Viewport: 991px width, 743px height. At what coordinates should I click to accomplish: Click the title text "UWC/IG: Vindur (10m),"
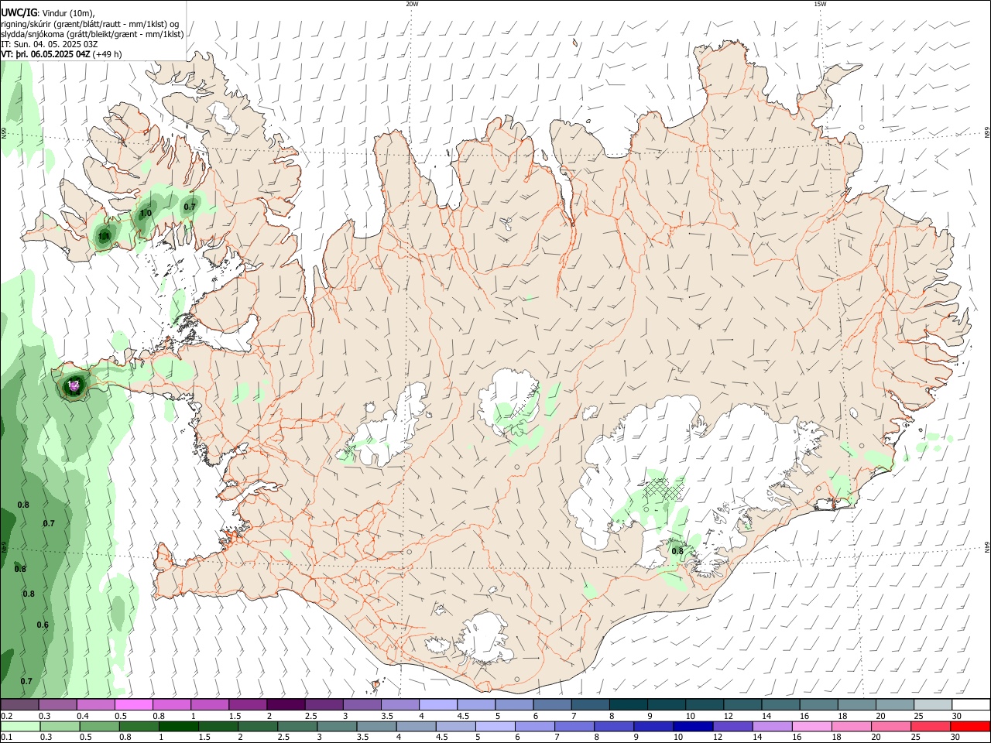coord(48,13)
